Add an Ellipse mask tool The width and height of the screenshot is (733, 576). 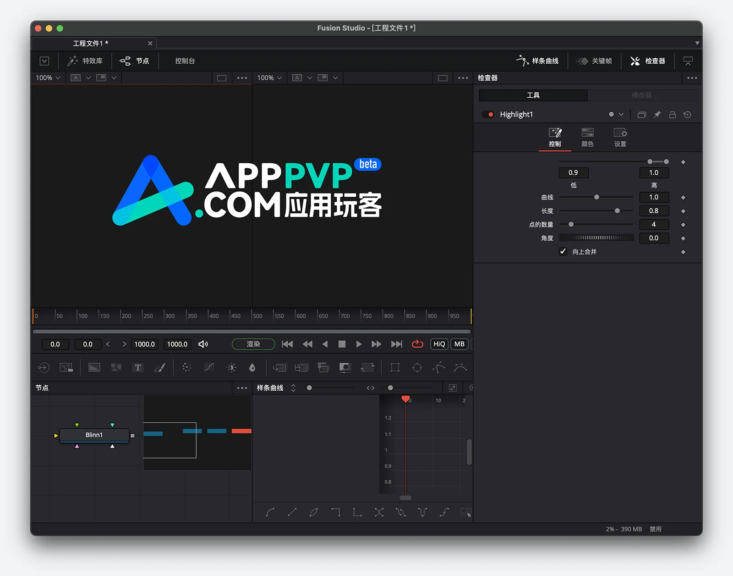(x=417, y=367)
